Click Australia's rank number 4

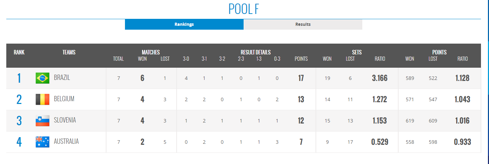click(19, 142)
